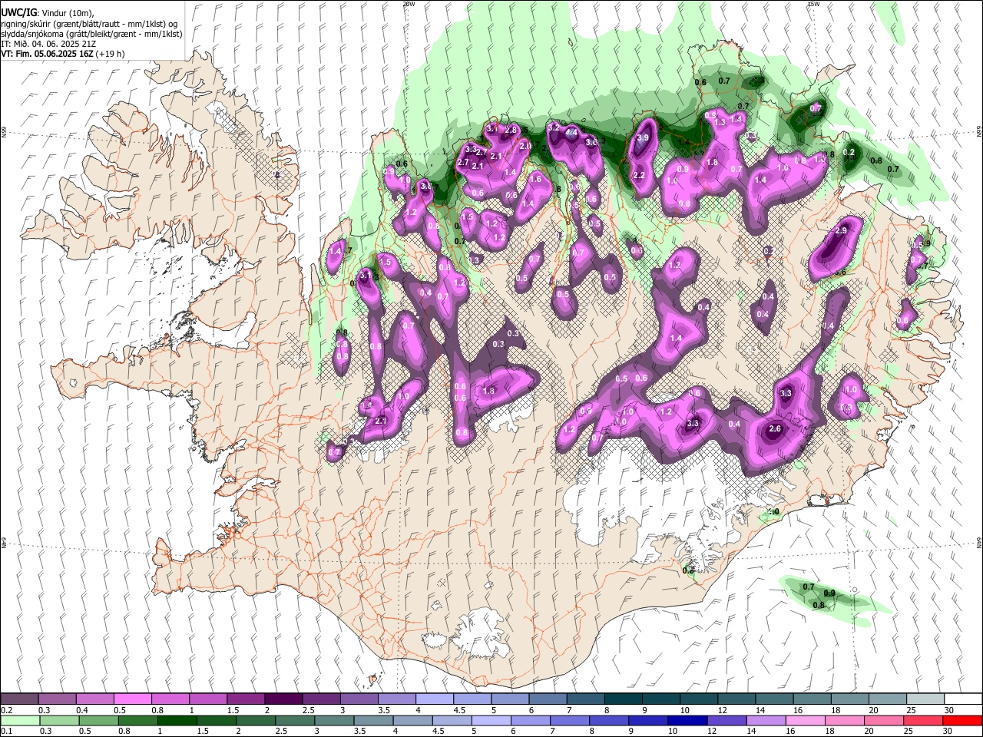Click the '0.1' label in the lower legend scale
Image resolution: width=983 pixels, height=737 pixels.
7,731
